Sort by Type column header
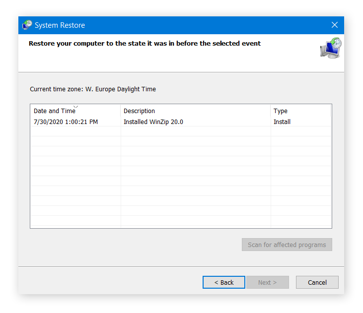The width and height of the screenshot is (363, 313). (300, 111)
